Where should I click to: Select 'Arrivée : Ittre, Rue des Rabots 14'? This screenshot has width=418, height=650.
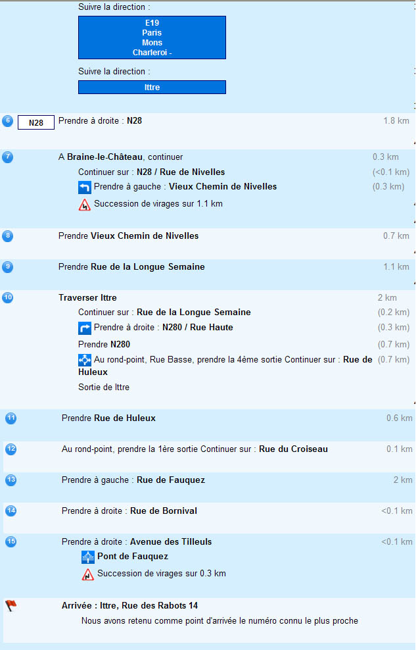(129, 606)
